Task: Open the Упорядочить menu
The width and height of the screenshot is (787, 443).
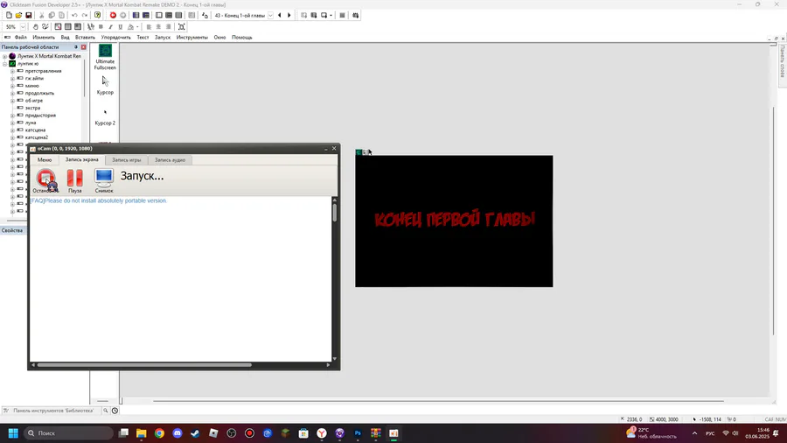Action: coord(115,37)
